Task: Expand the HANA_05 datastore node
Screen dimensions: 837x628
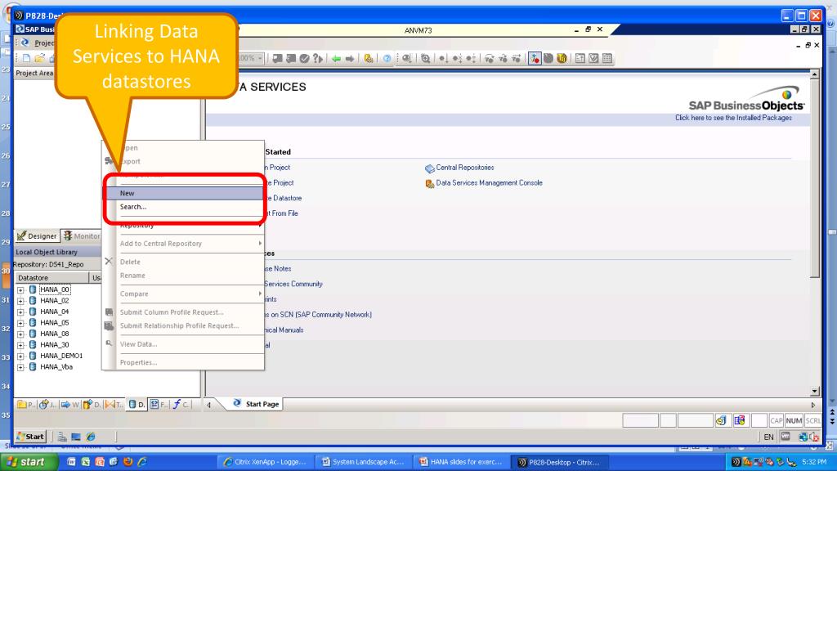Action: click(20, 323)
